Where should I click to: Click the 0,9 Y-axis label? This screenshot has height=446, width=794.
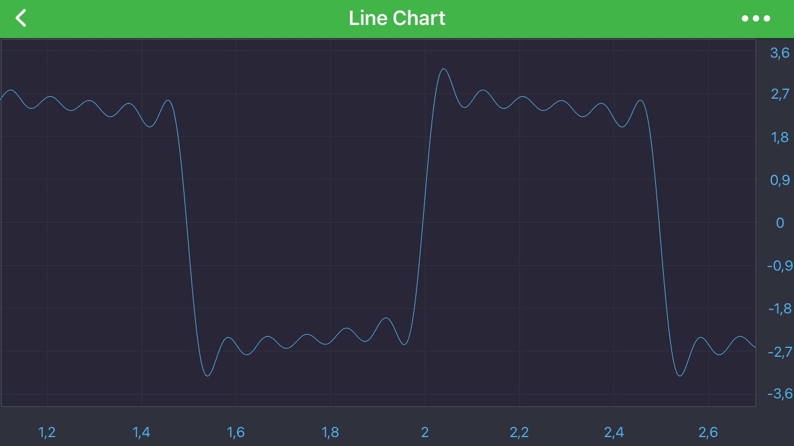780,180
